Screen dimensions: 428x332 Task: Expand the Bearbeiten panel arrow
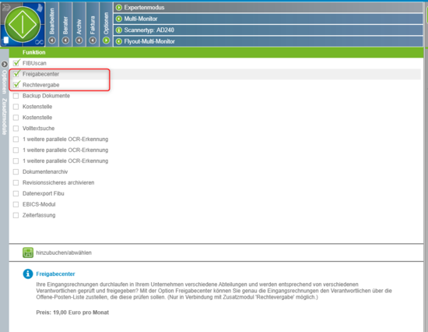tap(52, 41)
